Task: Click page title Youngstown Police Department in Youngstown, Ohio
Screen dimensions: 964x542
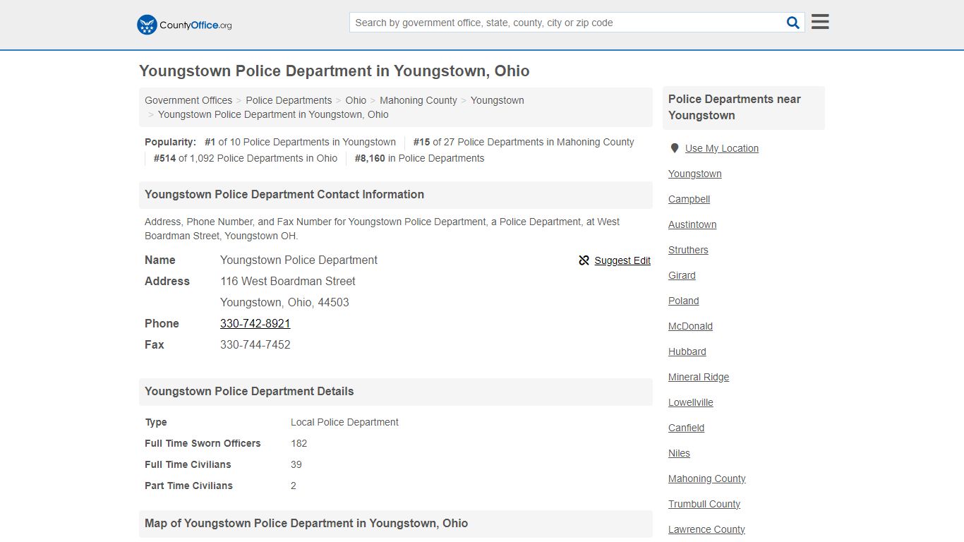Action: click(335, 71)
